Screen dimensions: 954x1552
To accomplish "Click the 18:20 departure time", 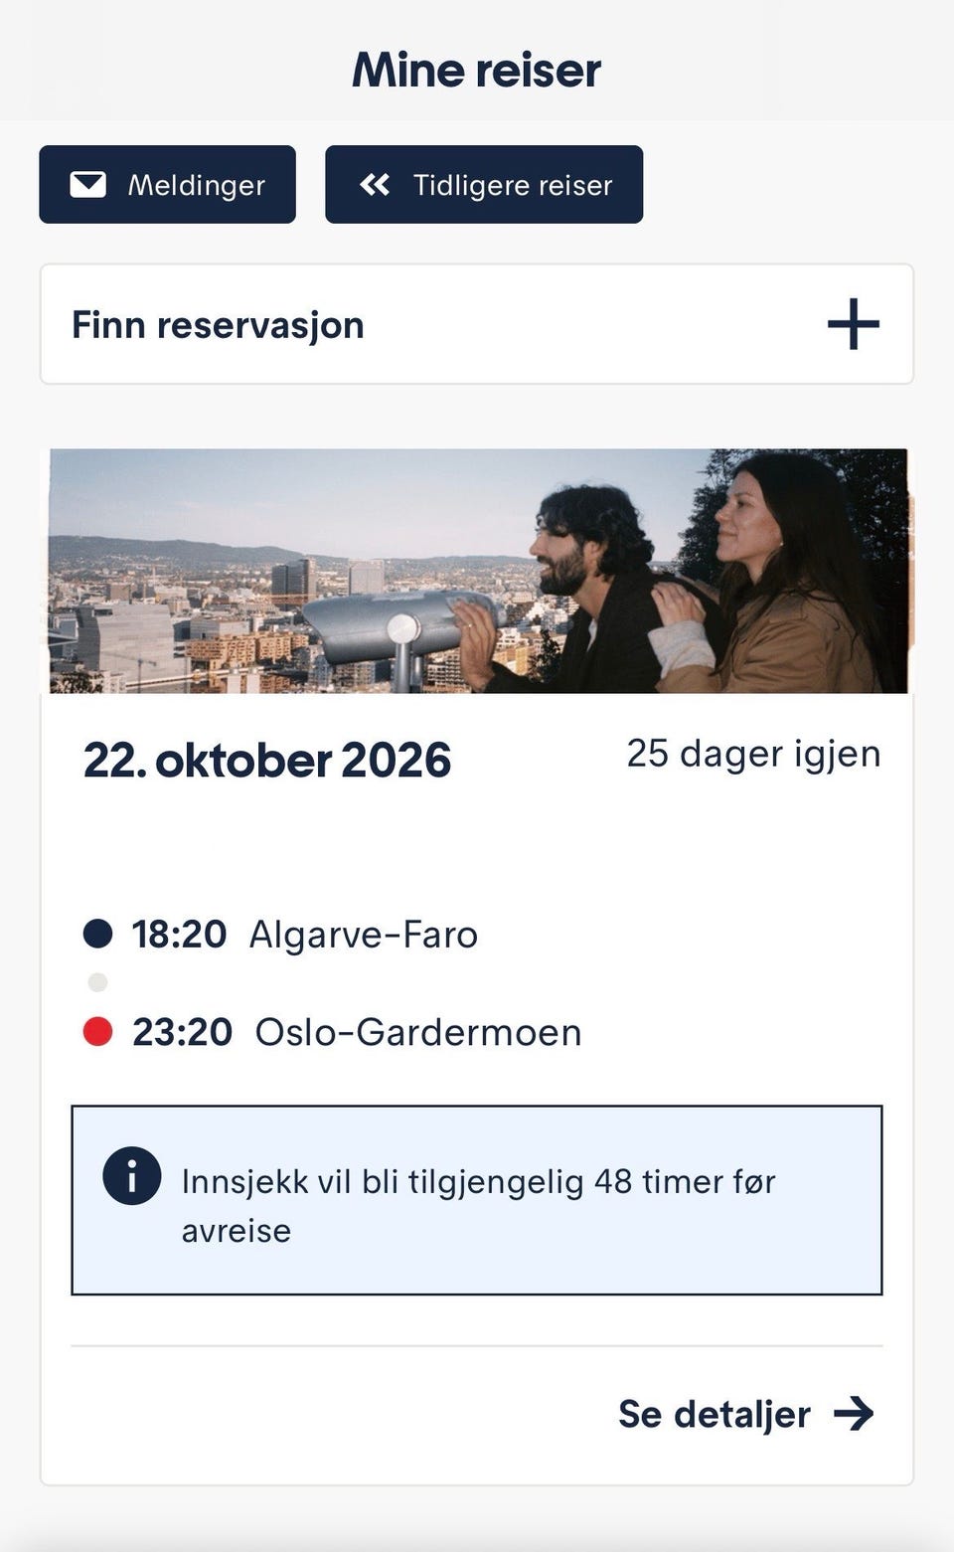I will tap(180, 935).
